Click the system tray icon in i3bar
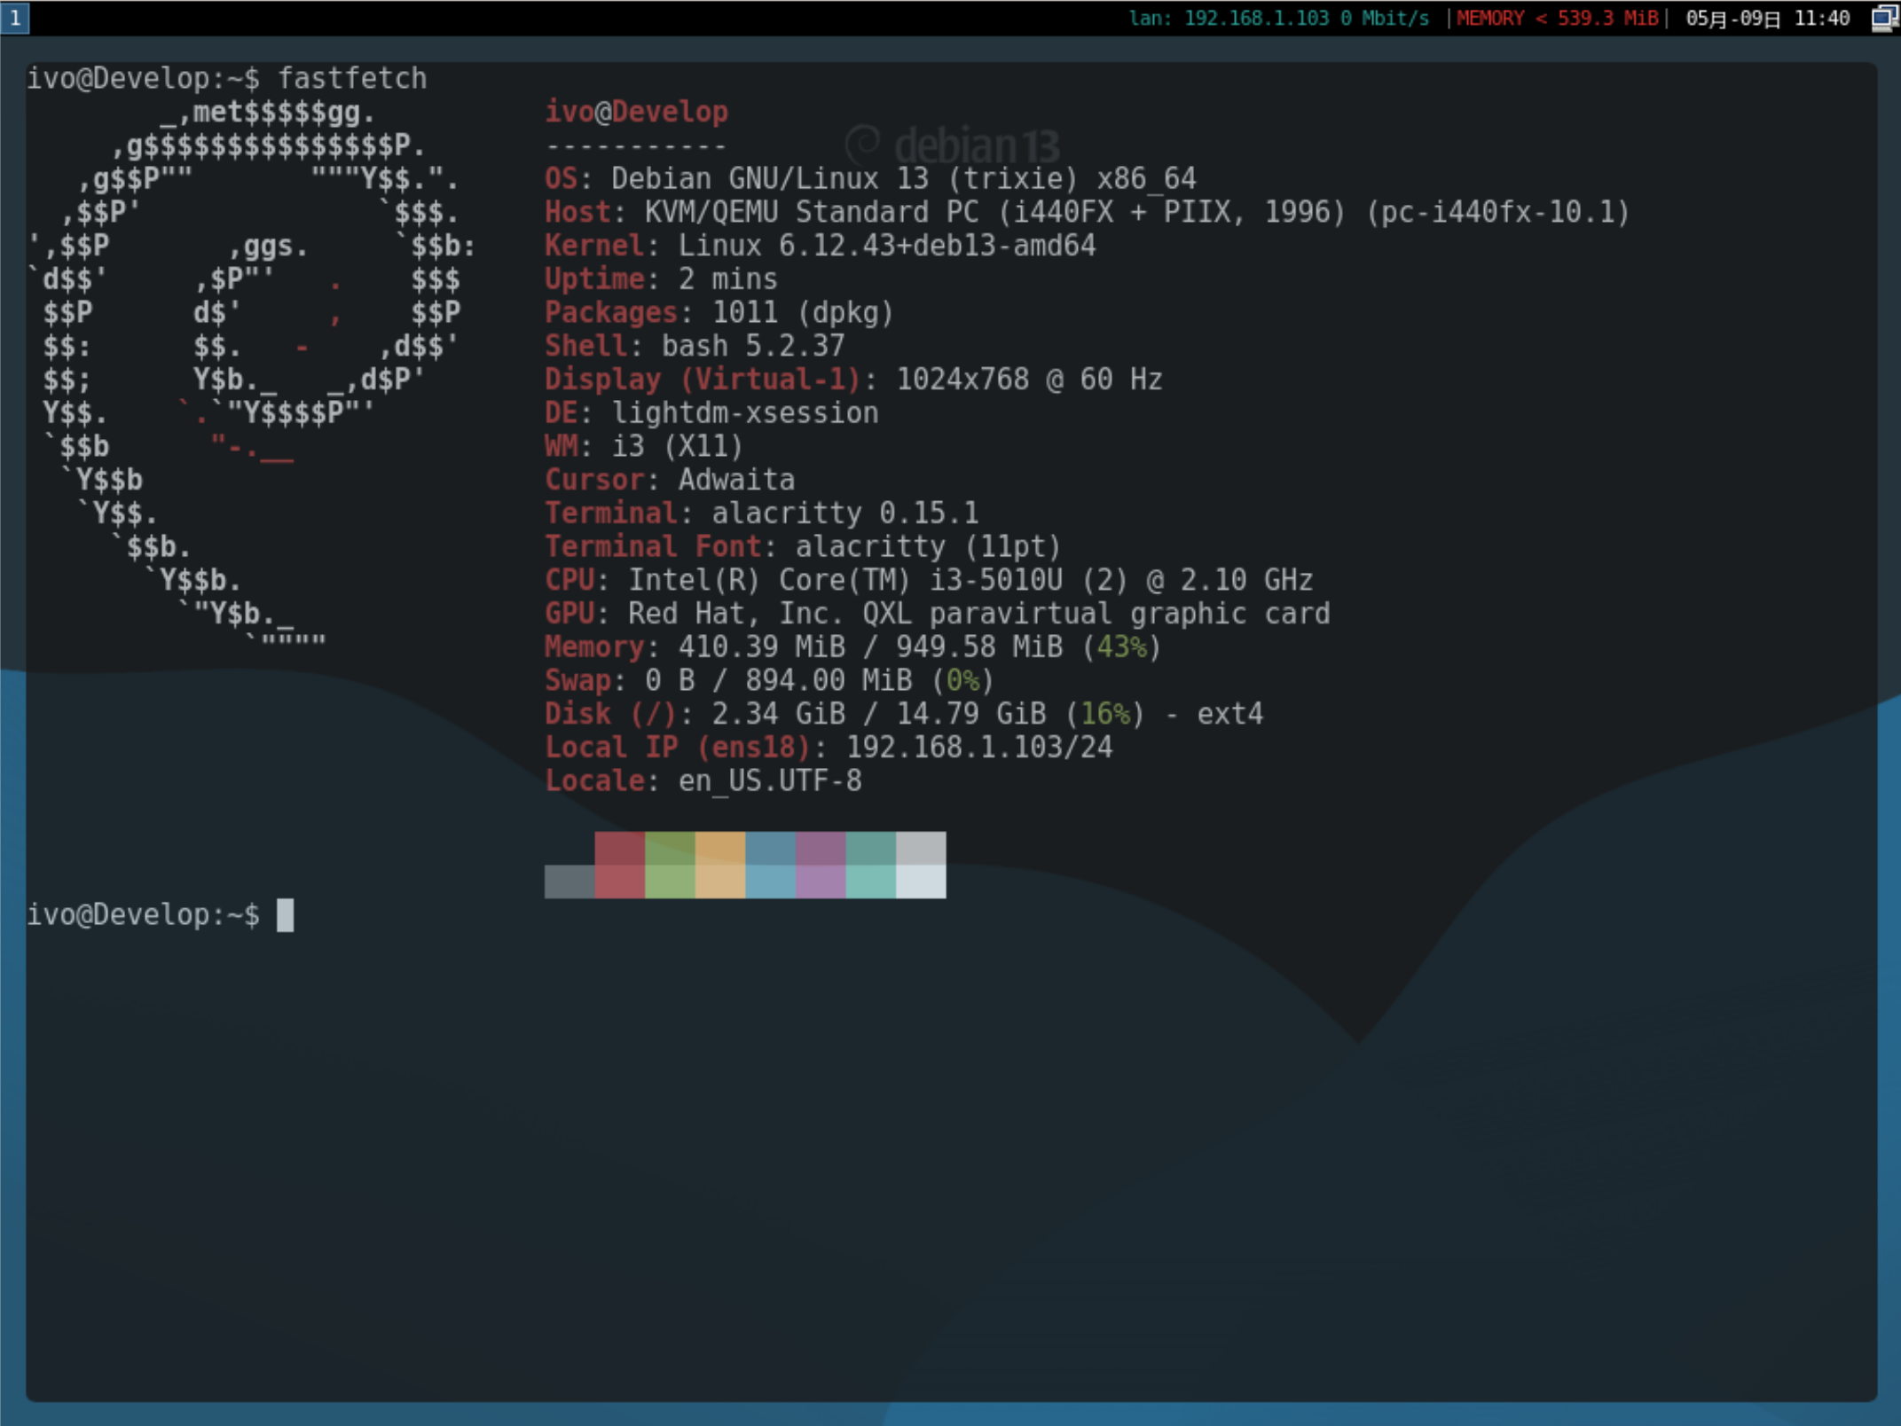This screenshot has width=1901, height=1426. tap(1884, 18)
